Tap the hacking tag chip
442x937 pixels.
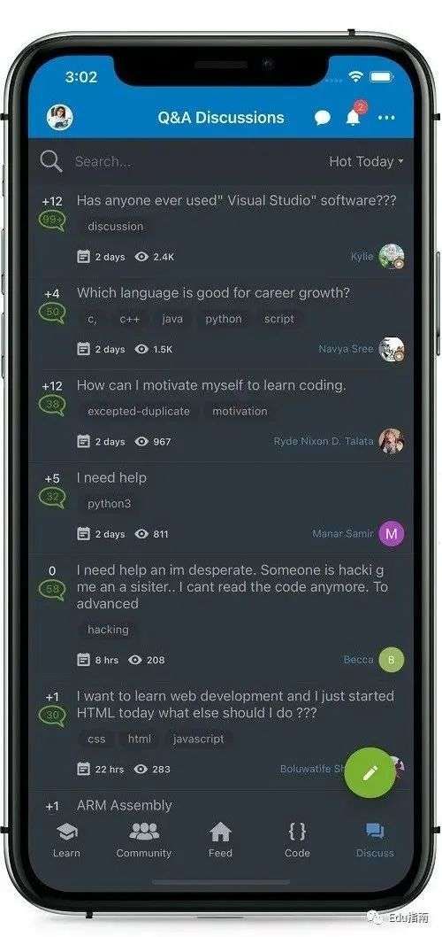pyautogui.click(x=108, y=630)
